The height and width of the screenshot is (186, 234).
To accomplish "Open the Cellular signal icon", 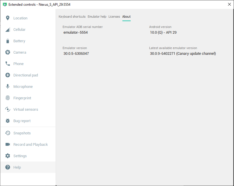I will point(8,30).
